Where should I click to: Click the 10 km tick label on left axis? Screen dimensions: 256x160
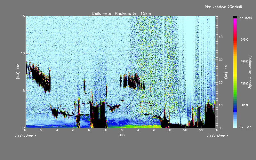(23, 53)
